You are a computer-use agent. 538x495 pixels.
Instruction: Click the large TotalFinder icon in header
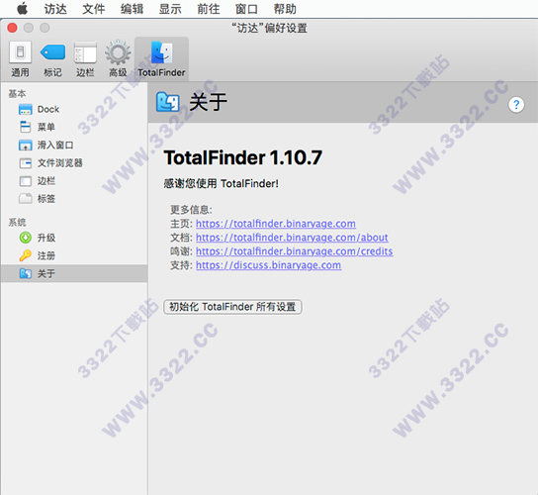(x=168, y=102)
